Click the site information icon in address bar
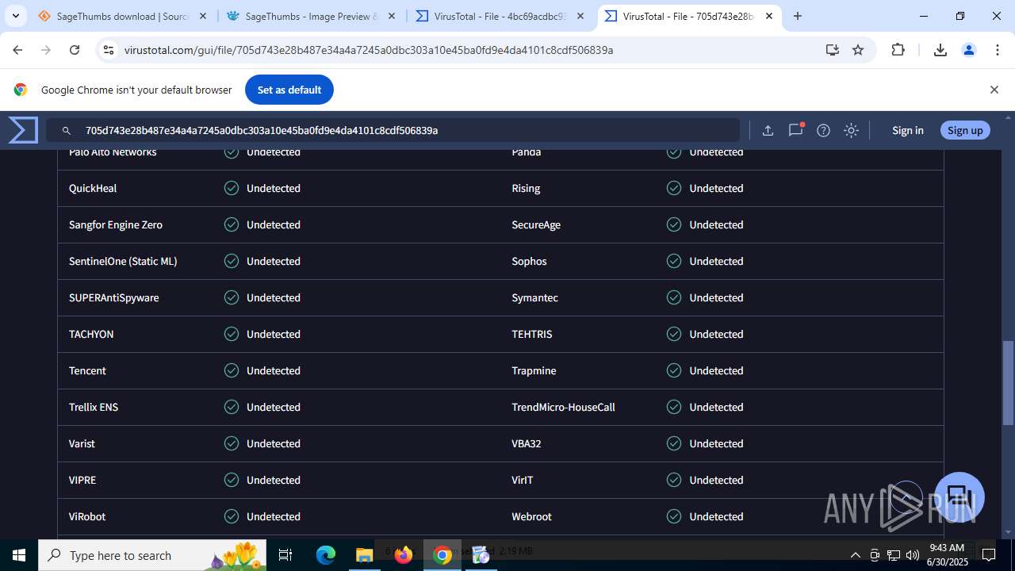The image size is (1015, 571). point(109,50)
